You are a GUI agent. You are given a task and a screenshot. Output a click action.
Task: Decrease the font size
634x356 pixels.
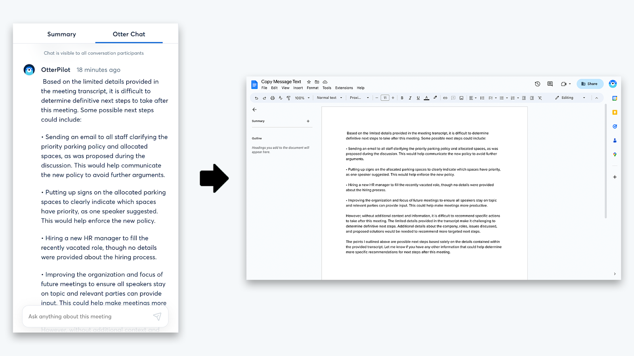(x=377, y=98)
